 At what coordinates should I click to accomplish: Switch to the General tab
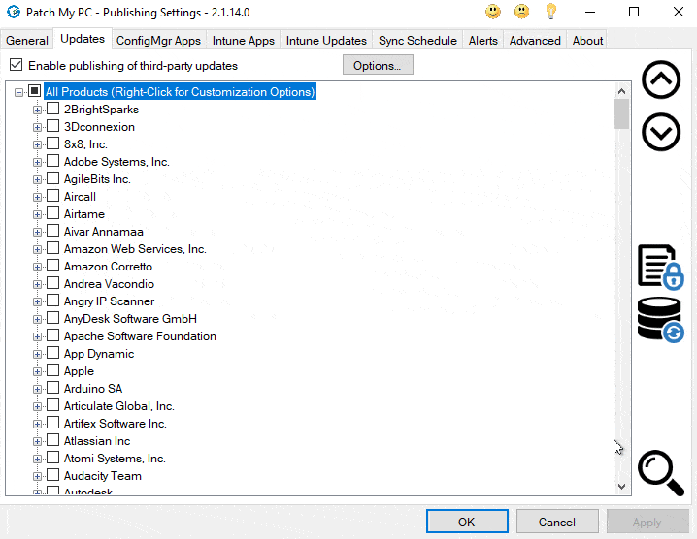[x=26, y=41]
